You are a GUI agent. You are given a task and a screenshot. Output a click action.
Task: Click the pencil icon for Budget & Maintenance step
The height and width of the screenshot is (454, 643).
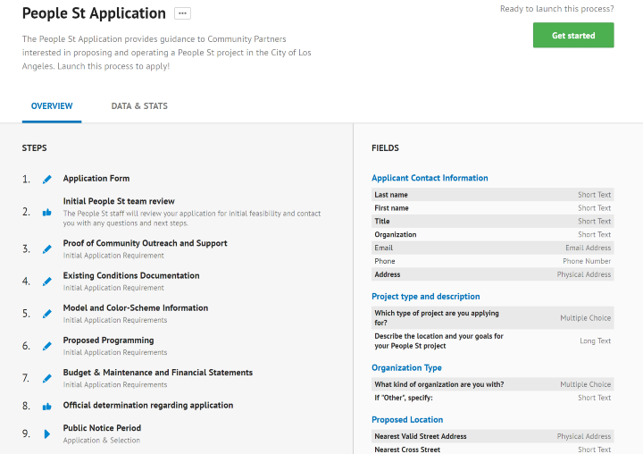point(47,378)
